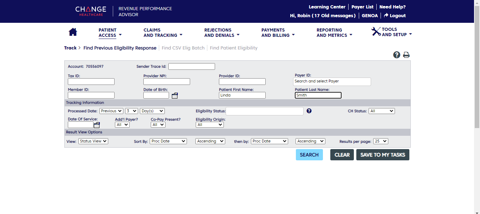Open the Date Of Service calendar picker
The height and width of the screenshot is (214, 480).
pos(97,125)
